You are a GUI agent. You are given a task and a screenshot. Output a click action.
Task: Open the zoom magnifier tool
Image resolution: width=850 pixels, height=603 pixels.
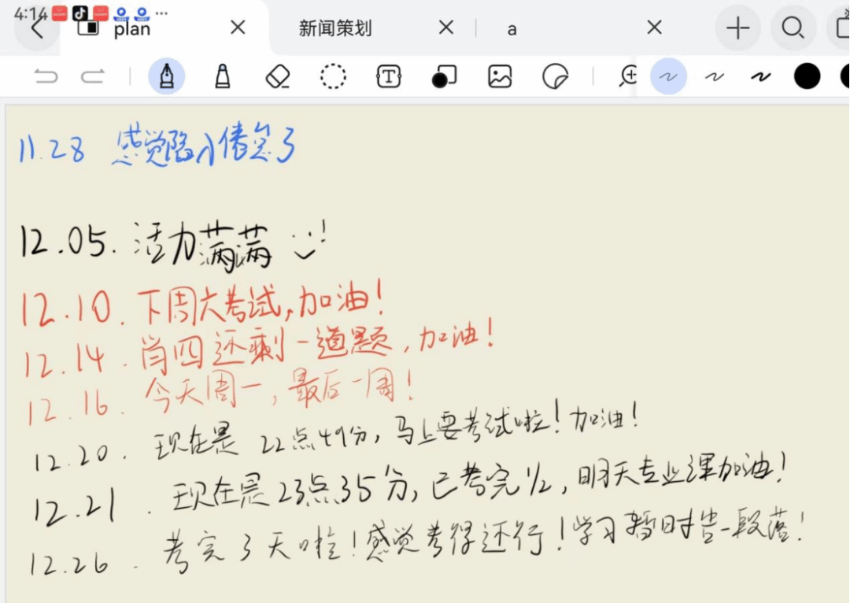tap(628, 76)
